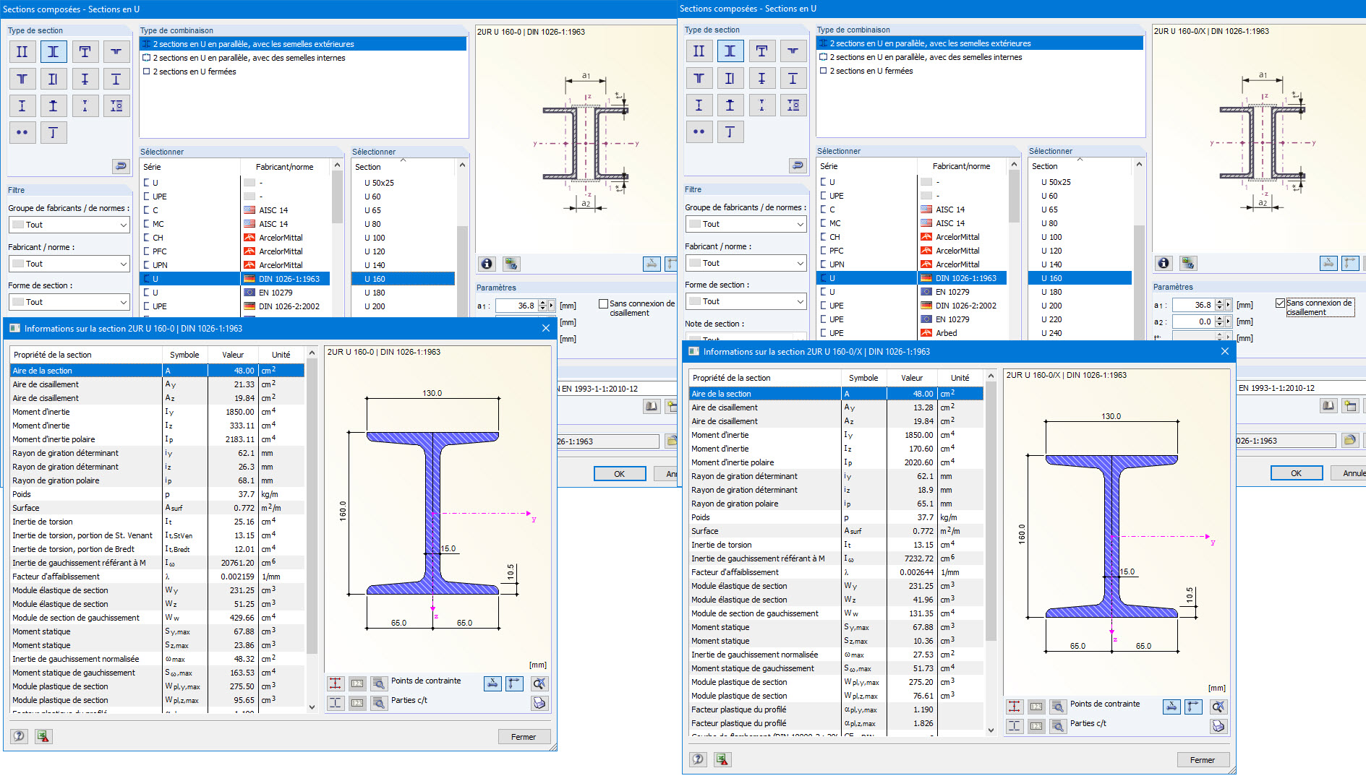Show c/t parts in right info dialog
The image size is (1366, 781).
click(1015, 725)
